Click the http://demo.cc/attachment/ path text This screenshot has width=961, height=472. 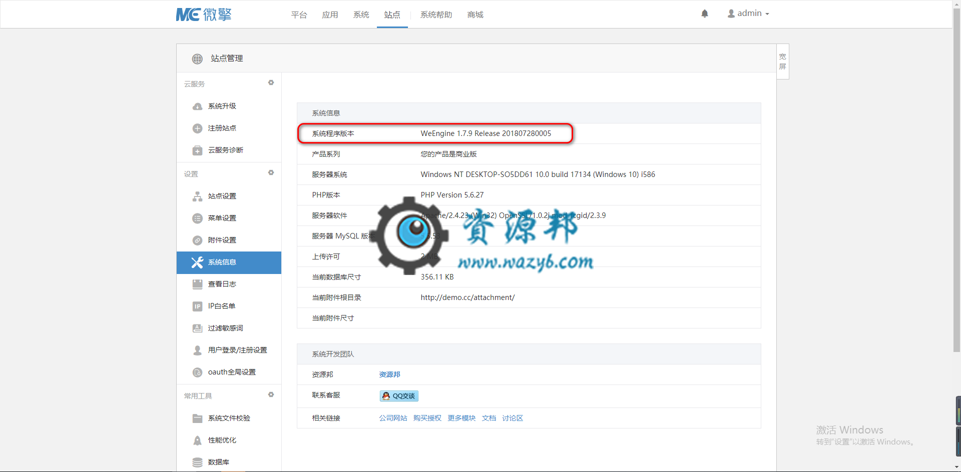tap(467, 297)
